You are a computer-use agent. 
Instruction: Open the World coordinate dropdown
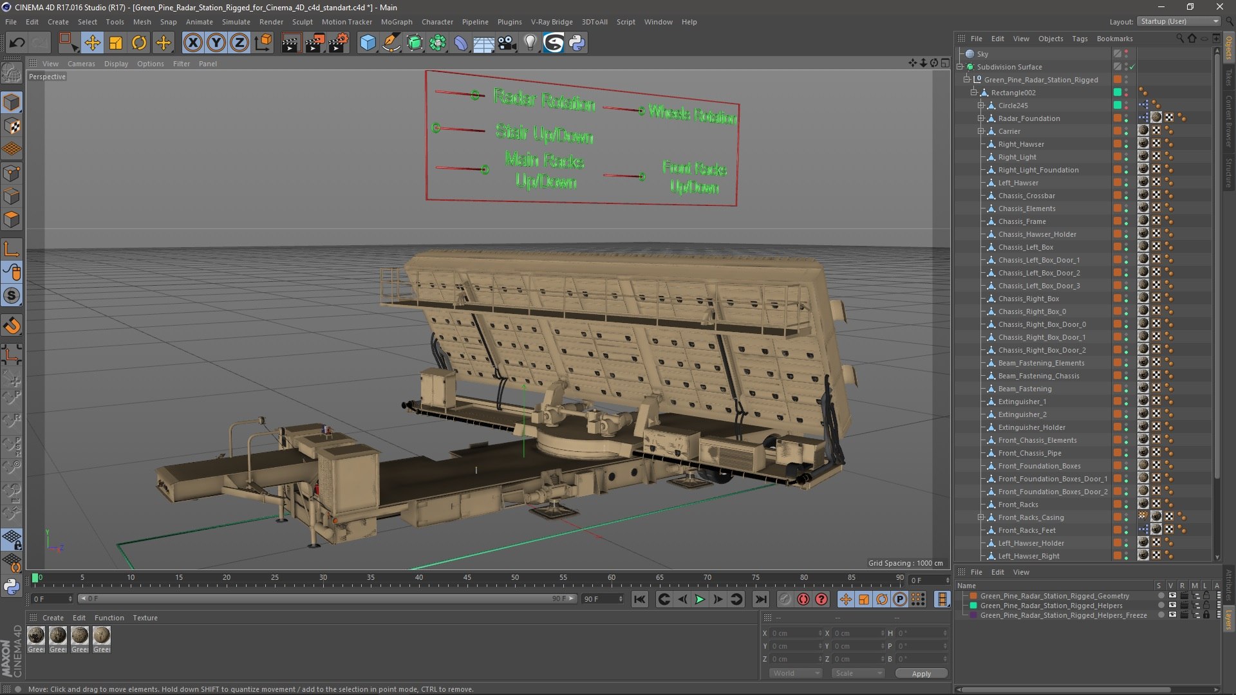coord(796,673)
